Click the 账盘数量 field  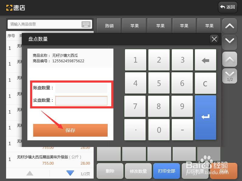(x=81, y=88)
